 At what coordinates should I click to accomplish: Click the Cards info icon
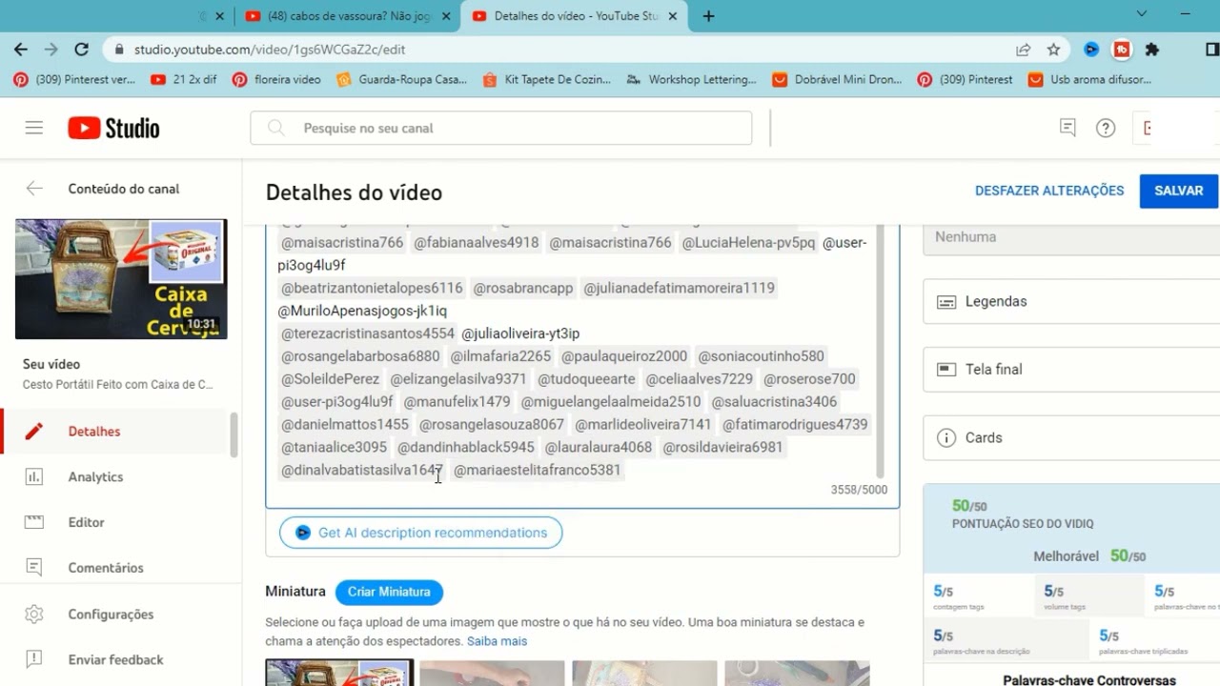(946, 437)
